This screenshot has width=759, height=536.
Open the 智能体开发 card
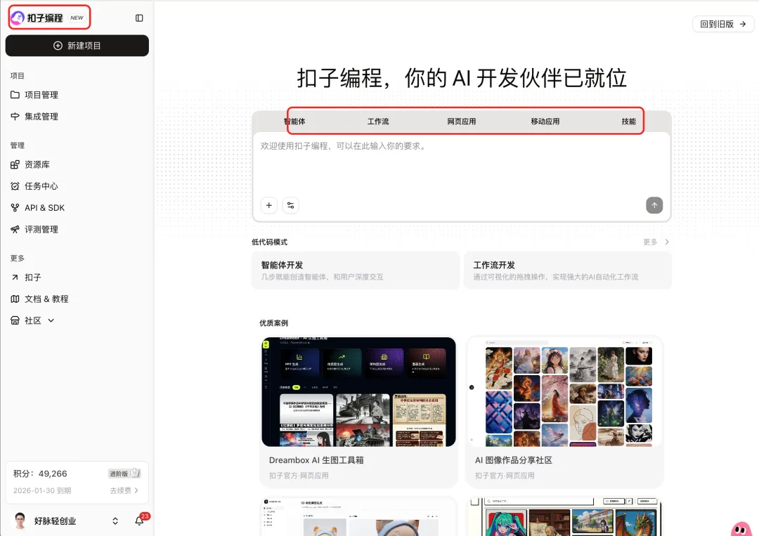[x=356, y=270]
